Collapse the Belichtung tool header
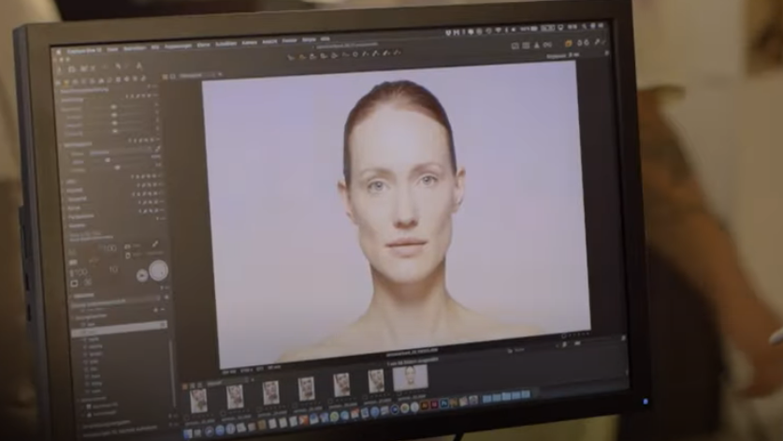The height and width of the screenshot is (441, 783). click(x=72, y=100)
